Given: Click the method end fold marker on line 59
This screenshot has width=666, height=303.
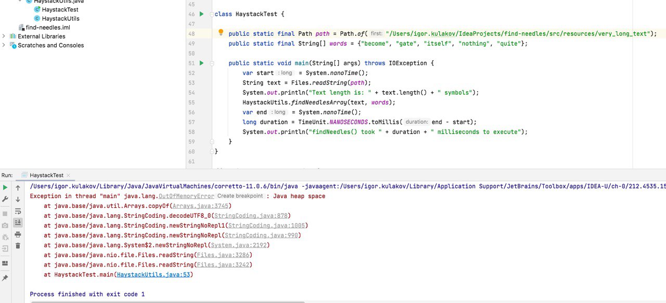Looking at the screenshot, I should point(212,141).
